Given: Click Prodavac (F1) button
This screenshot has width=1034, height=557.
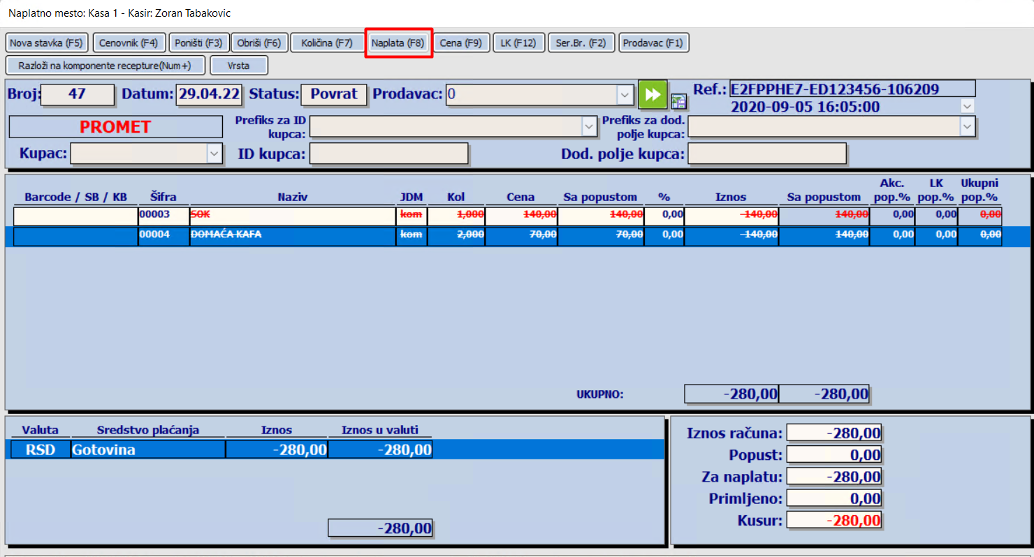Looking at the screenshot, I should pyautogui.click(x=654, y=43).
